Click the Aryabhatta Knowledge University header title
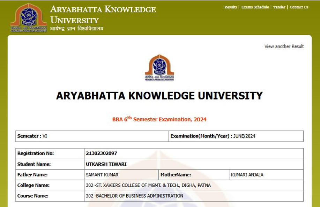 (x=103, y=15)
